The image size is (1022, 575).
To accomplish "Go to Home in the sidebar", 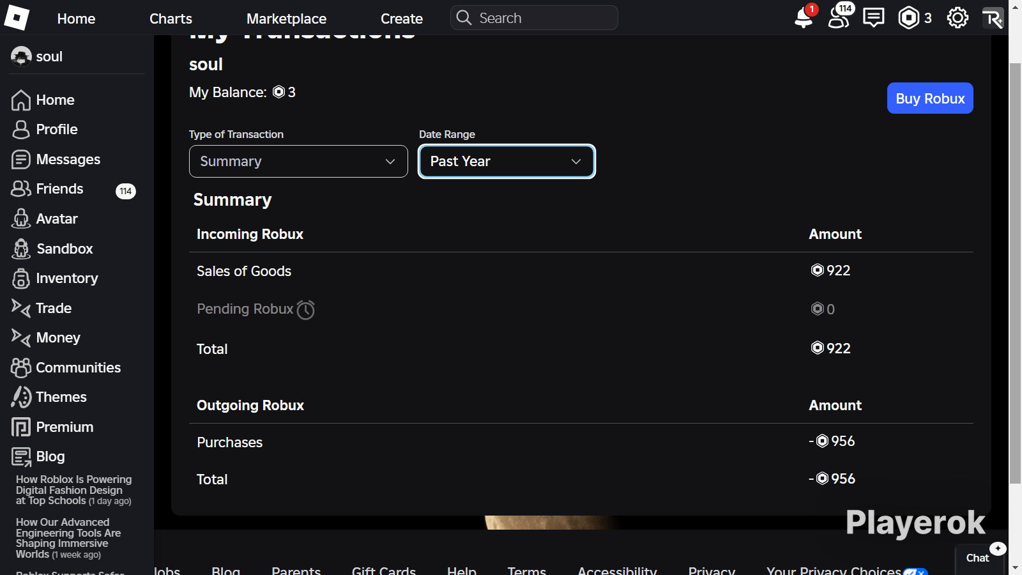I will pyautogui.click(x=43, y=100).
